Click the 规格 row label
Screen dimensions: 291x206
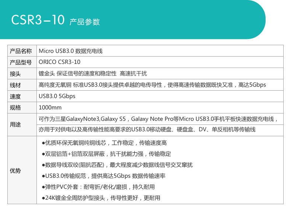pyautogui.click(x=15, y=108)
